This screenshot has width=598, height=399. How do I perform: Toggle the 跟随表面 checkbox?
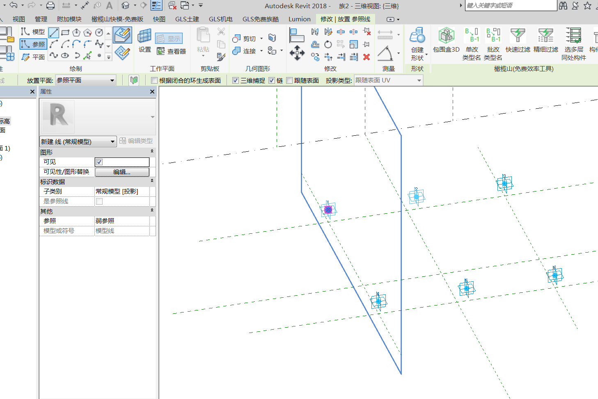coord(289,80)
